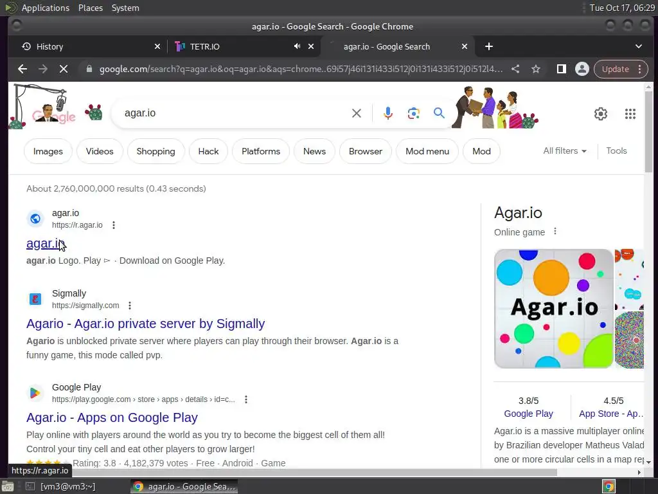Image resolution: width=658 pixels, height=494 pixels.
Task: Go back to the previous page
Action: (22, 69)
